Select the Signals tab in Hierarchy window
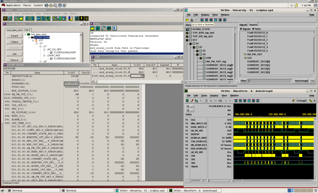The height and width of the screenshot is (193, 318). (x=243, y=25)
